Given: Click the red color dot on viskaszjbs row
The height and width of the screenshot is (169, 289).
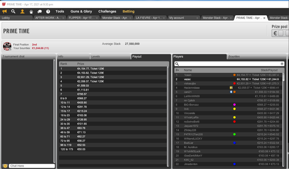Looking at the screenshot, I should coord(235,83).
